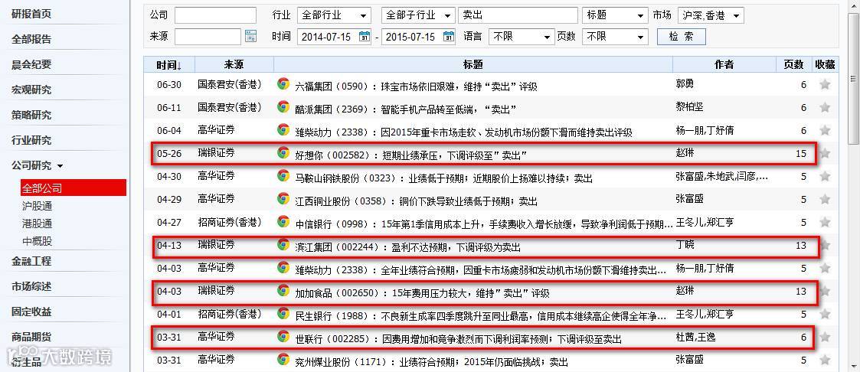Star the 04-03 潍柴动力 report
The image size is (860, 372).
(824, 269)
